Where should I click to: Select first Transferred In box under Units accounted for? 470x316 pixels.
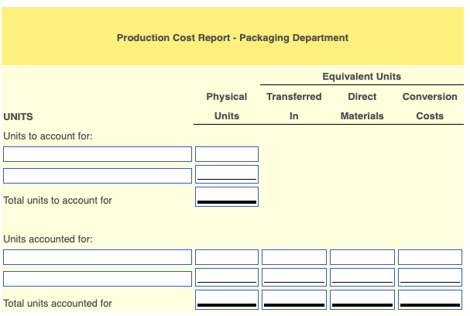tap(294, 257)
